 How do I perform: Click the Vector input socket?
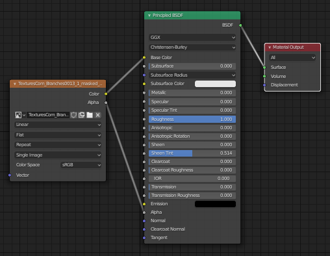click(x=10, y=175)
